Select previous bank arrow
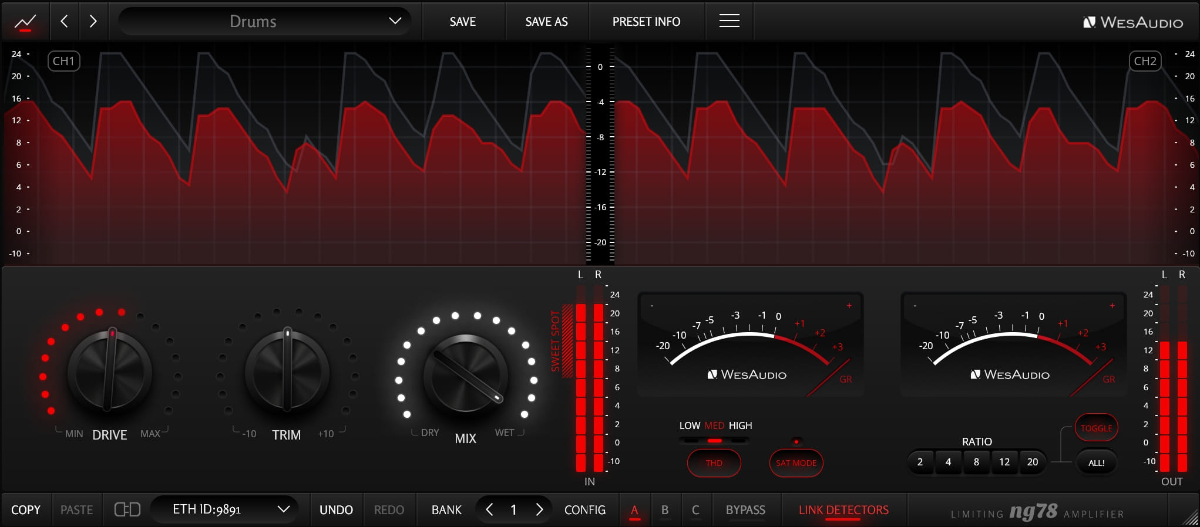This screenshot has height=527, width=1200. tap(489, 509)
